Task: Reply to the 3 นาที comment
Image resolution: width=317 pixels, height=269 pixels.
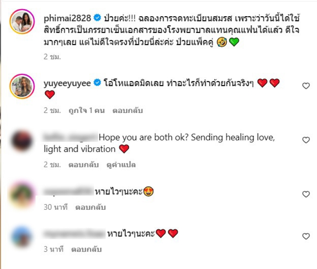Action: click(x=86, y=249)
